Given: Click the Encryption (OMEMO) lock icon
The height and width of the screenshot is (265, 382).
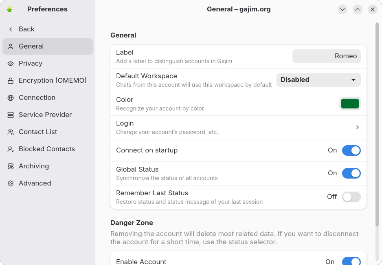Looking at the screenshot, I should (x=11, y=81).
